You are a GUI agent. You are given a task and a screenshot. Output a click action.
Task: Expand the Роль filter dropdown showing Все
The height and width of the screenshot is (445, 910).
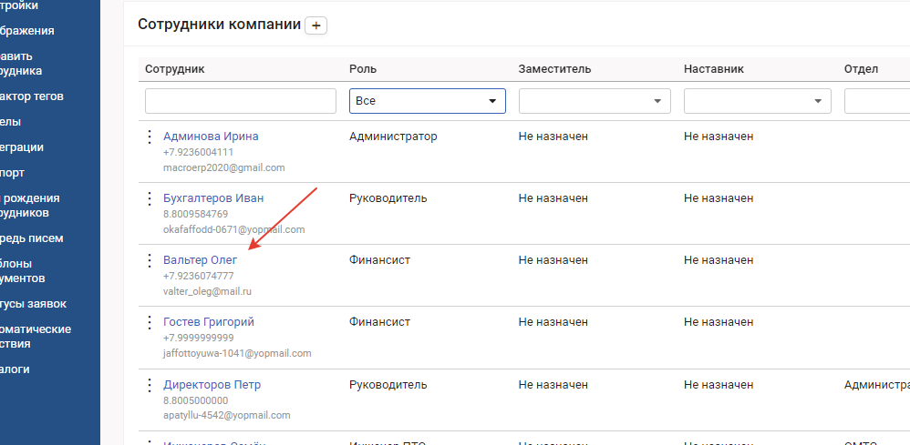427,101
